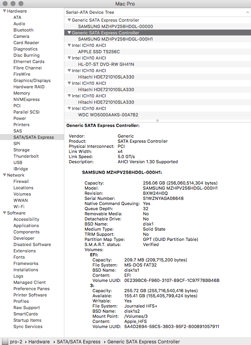Select Bluetooth in the sidebar

pyautogui.click(x=23, y=30)
